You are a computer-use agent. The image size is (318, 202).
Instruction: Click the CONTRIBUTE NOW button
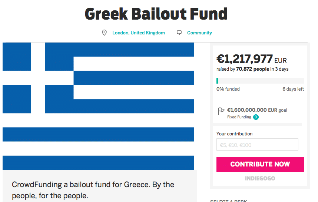(260, 164)
